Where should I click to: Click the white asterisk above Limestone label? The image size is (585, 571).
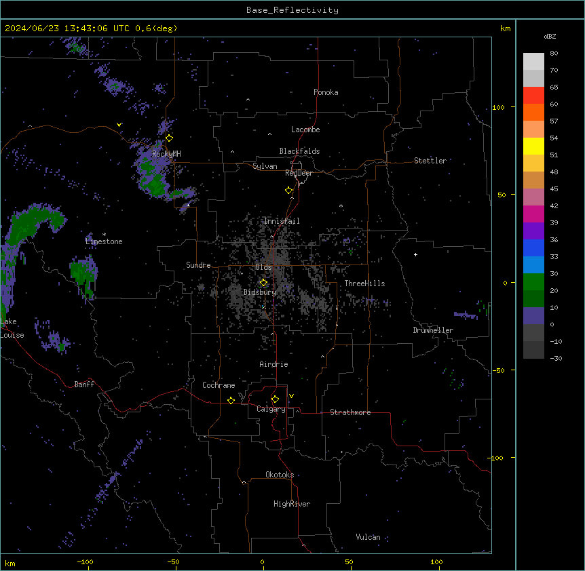coord(104,235)
